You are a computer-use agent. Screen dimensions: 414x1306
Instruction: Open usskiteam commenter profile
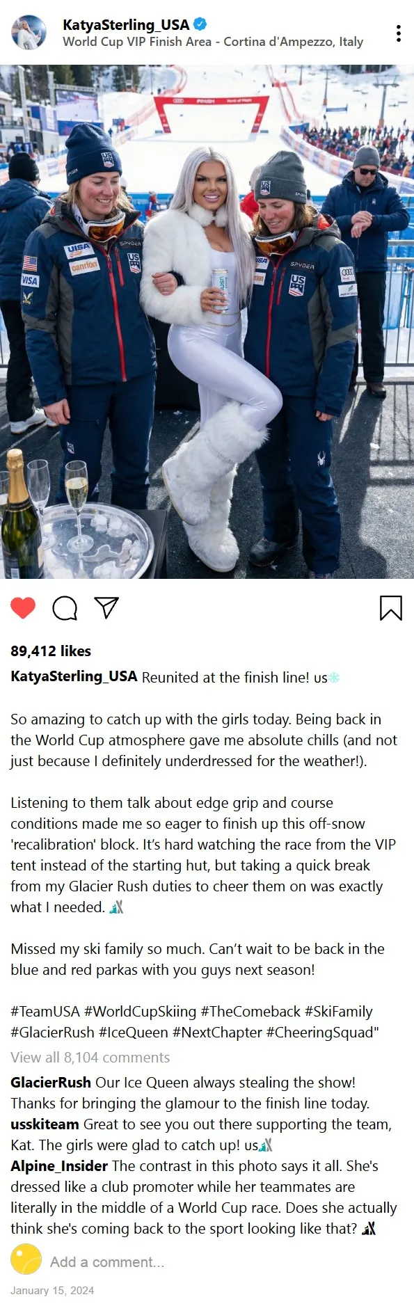click(45, 1124)
